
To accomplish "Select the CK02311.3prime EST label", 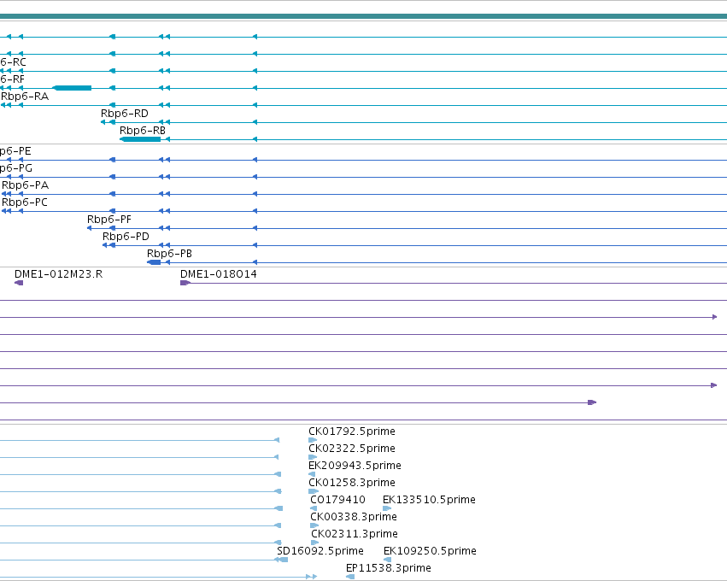I will tap(355, 534).
